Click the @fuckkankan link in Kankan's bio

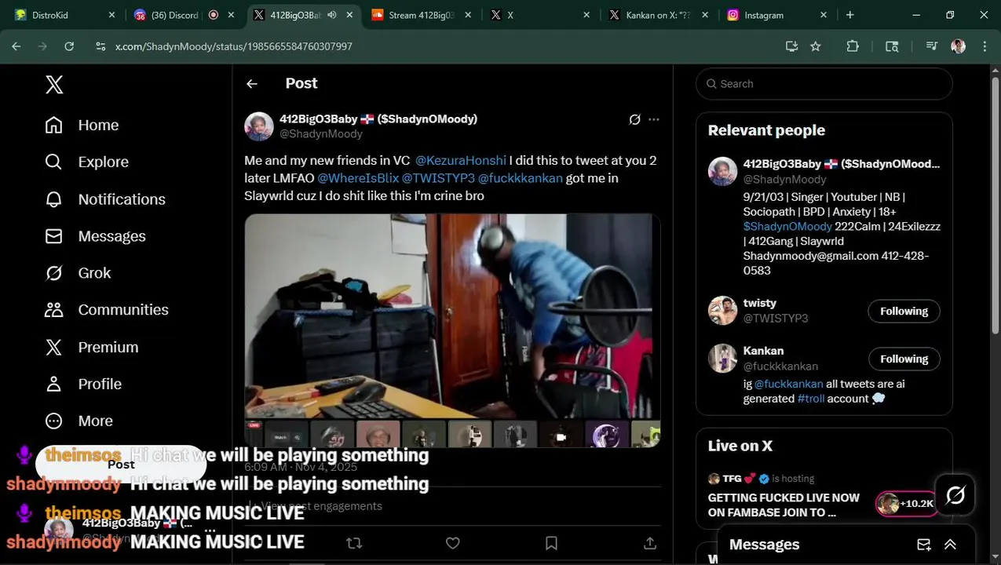(789, 384)
